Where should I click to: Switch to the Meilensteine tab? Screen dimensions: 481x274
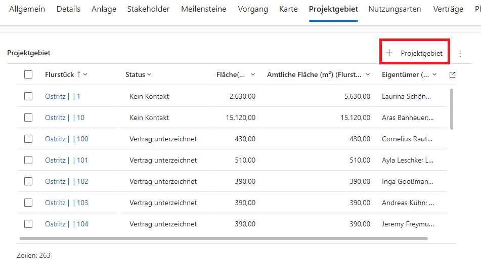pos(203,9)
